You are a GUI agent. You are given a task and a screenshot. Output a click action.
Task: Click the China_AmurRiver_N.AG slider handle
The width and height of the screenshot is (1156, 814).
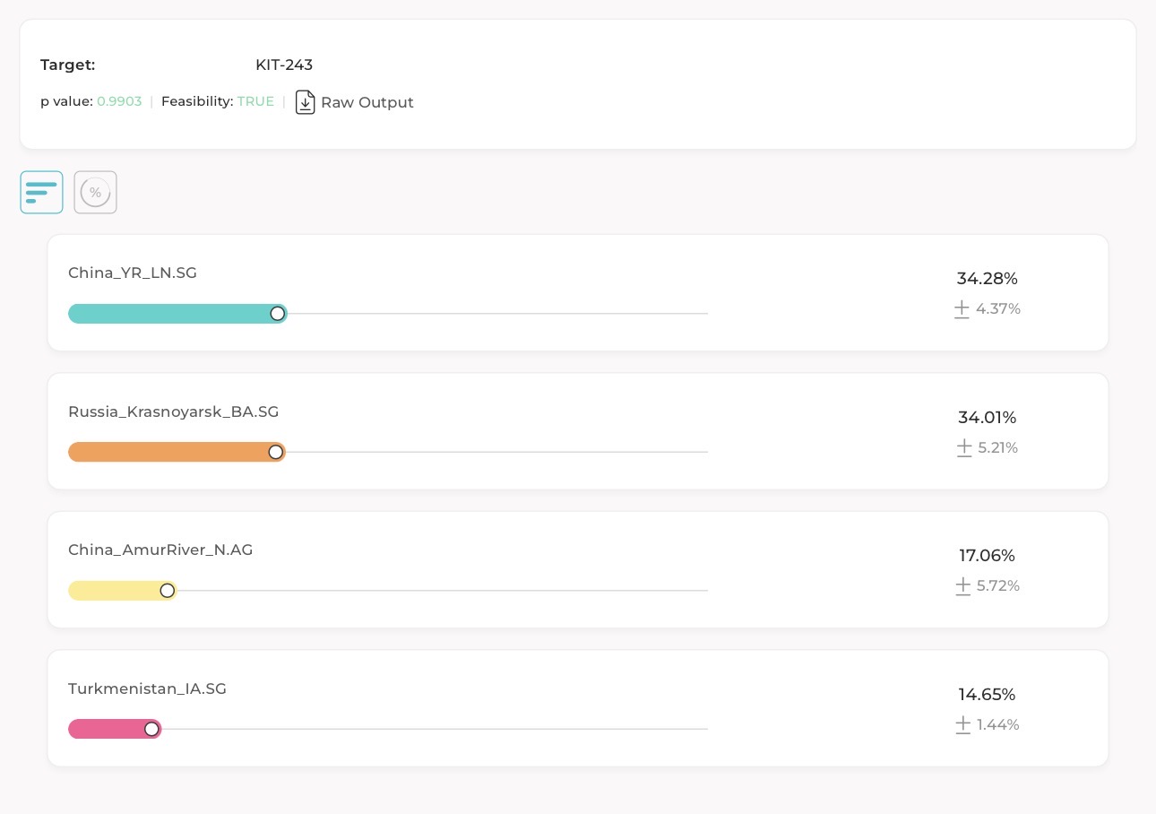pyautogui.click(x=168, y=591)
